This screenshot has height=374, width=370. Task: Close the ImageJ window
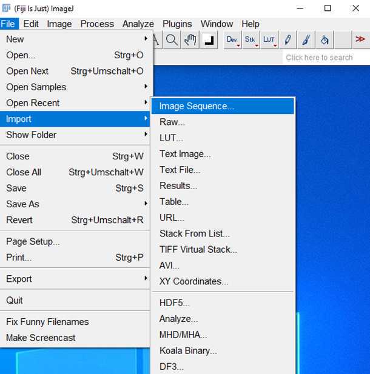point(355,8)
